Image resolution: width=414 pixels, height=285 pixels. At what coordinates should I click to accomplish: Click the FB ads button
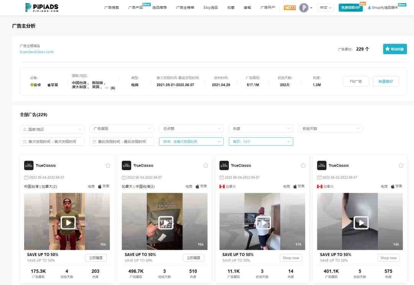(356, 81)
